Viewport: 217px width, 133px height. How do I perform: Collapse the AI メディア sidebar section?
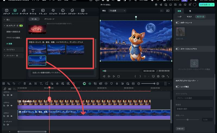pos(4,26)
